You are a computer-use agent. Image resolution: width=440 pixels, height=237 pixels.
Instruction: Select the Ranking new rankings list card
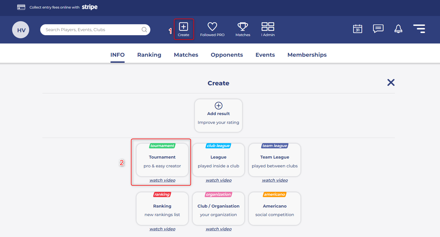coord(162,209)
